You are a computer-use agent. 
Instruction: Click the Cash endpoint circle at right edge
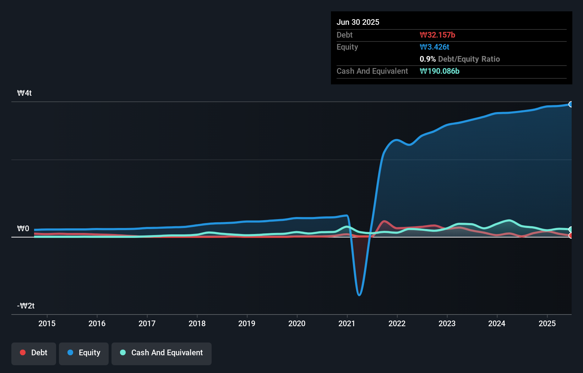pyautogui.click(x=571, y=230)
